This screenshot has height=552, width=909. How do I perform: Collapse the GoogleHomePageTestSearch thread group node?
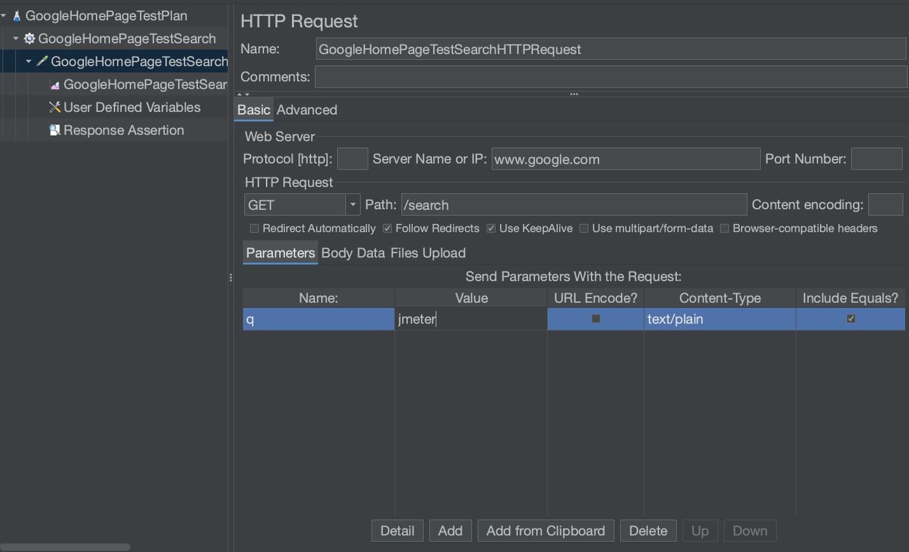point(16,39)
